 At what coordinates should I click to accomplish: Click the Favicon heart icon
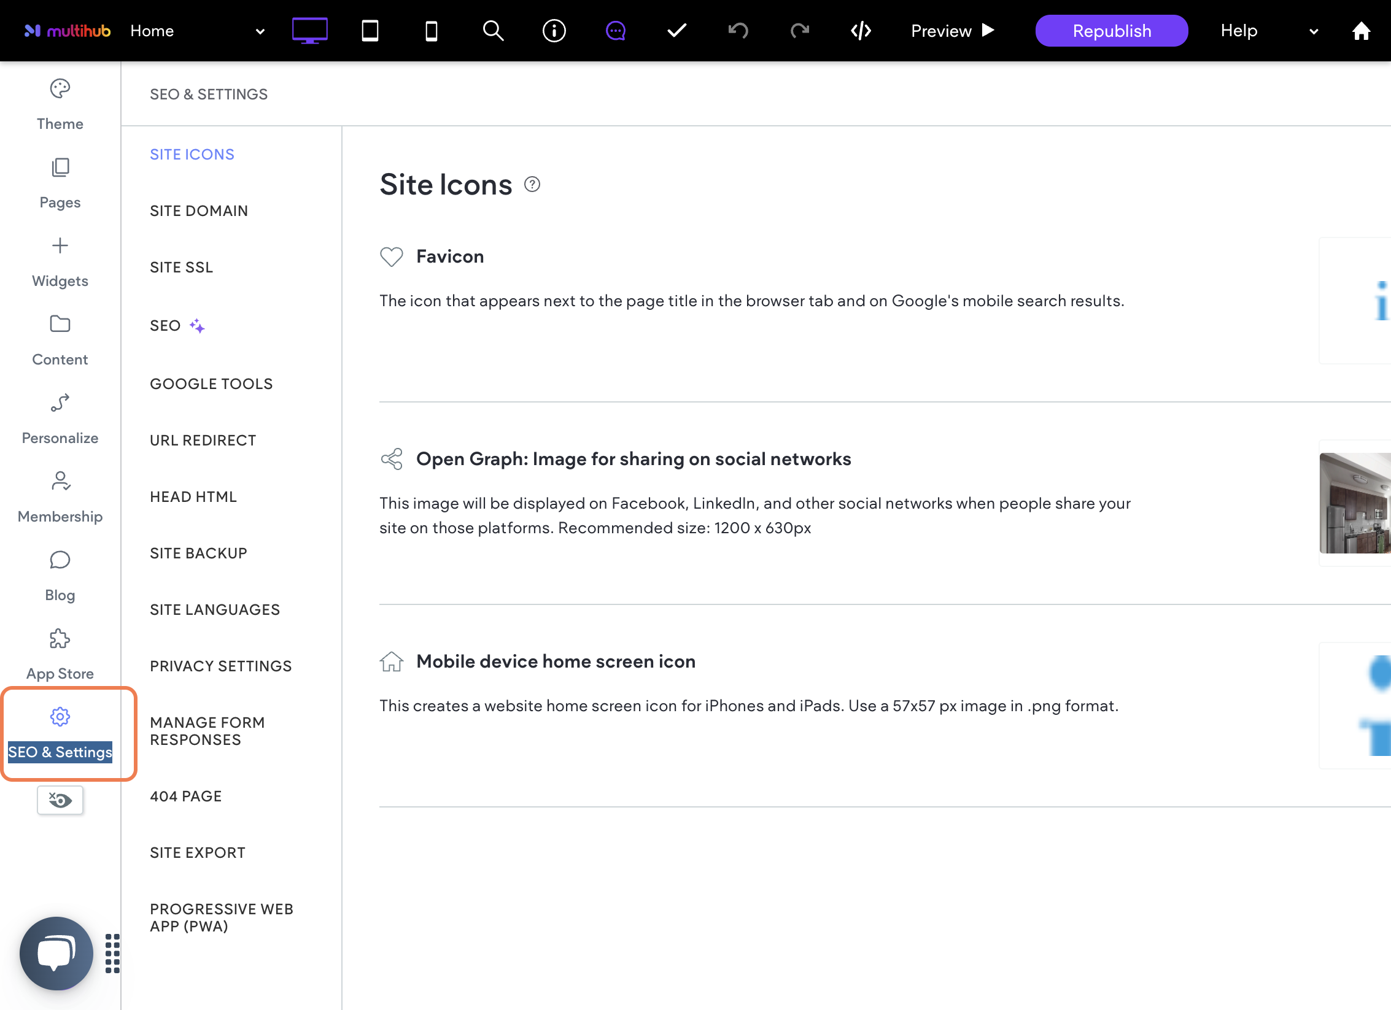pyautogui.click(x=392, y=256)
